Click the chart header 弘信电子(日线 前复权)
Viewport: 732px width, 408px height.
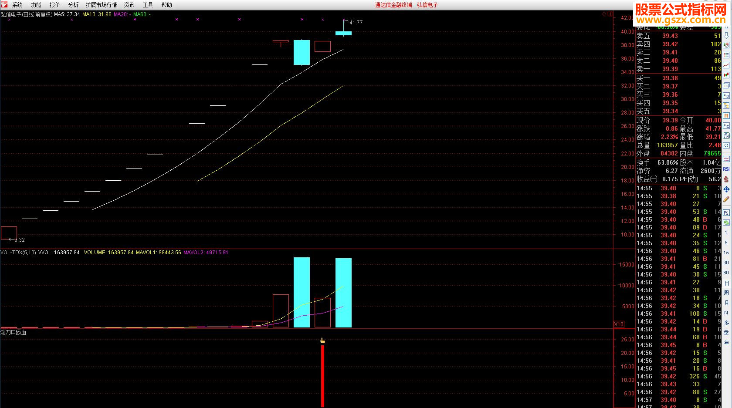[x=27, y=14]
